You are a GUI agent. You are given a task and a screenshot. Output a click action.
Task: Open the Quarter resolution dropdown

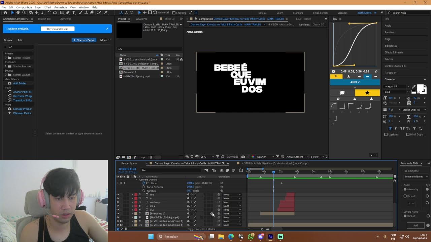click(x=266, y=157)
